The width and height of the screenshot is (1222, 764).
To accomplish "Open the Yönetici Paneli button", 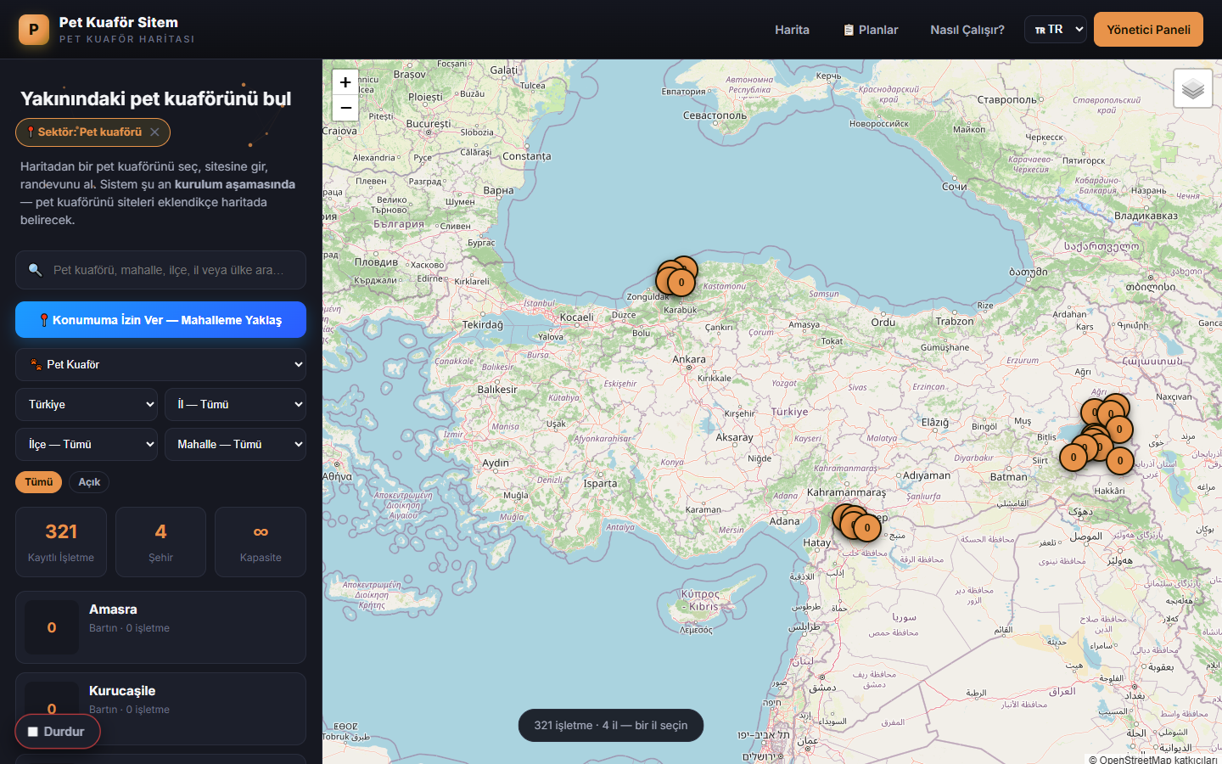I will 1148,30.
